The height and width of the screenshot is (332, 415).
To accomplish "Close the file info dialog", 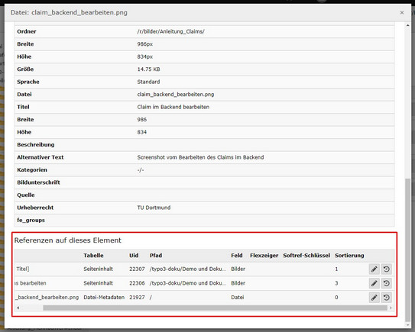I will coord(402,12).
